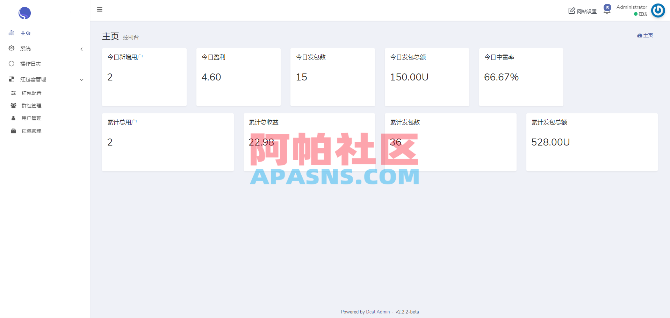Toggle the sidebar with the hamburger icon
Screen dimensions: 670x318
[100, 9]
